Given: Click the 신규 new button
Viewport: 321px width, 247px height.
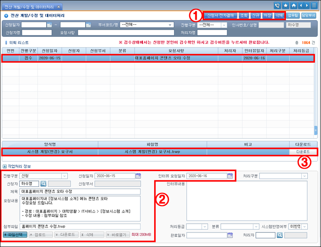Looking at the screenshot, I should pos(255,15).
